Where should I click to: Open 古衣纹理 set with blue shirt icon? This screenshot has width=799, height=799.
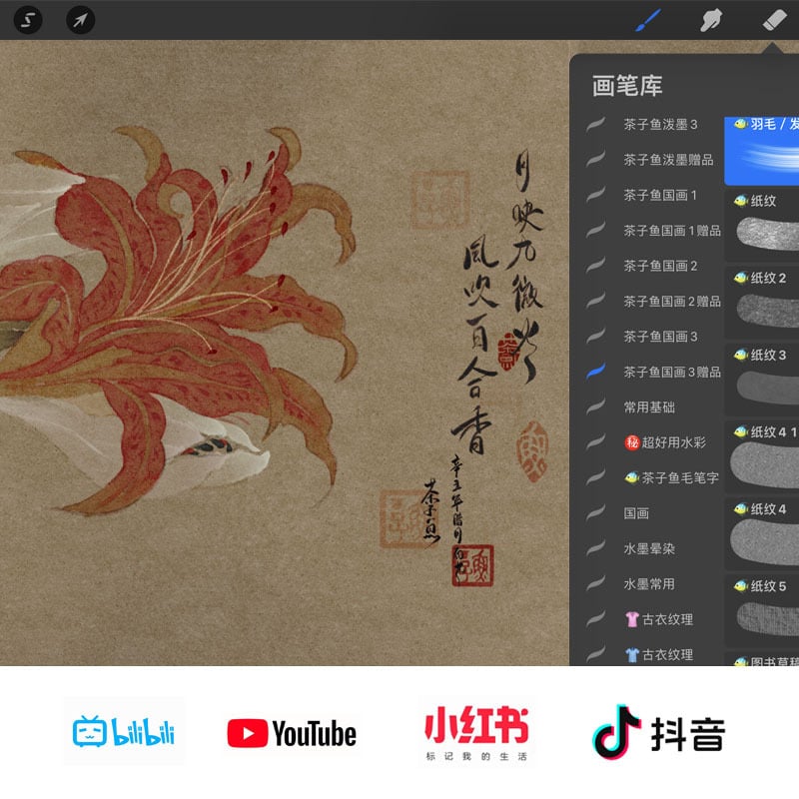click(659, 655)
